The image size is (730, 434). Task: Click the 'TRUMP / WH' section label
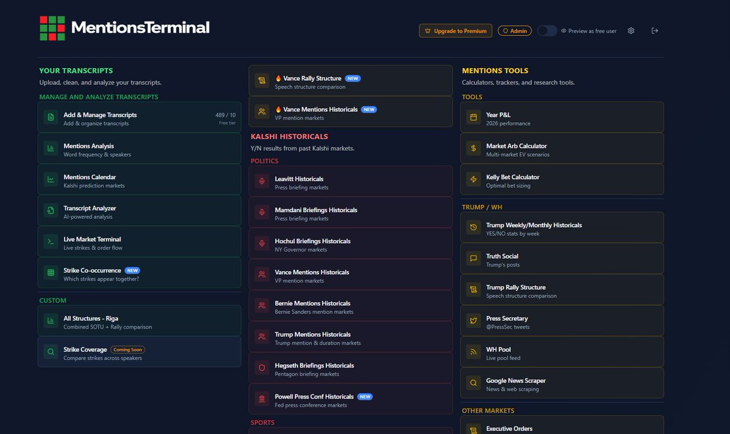[482, 207]
